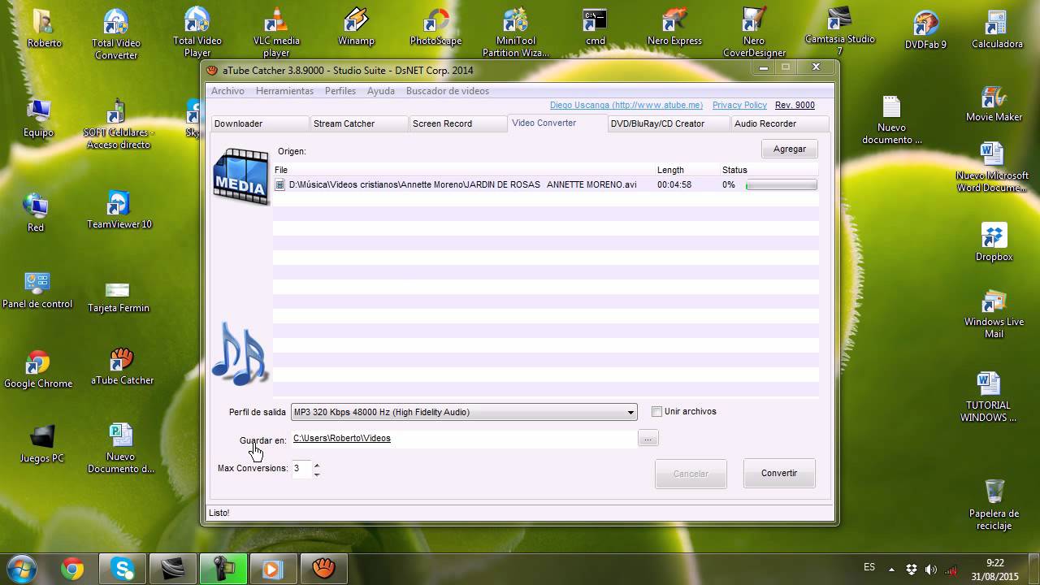
Task: Open the Privacy Policy link
Action: tap(739, 105)
